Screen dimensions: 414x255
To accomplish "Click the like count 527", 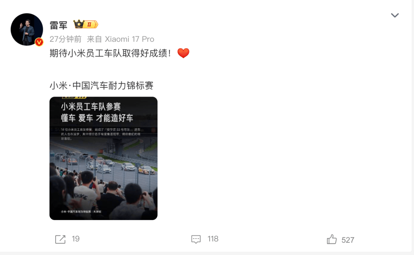I will 348,240.
